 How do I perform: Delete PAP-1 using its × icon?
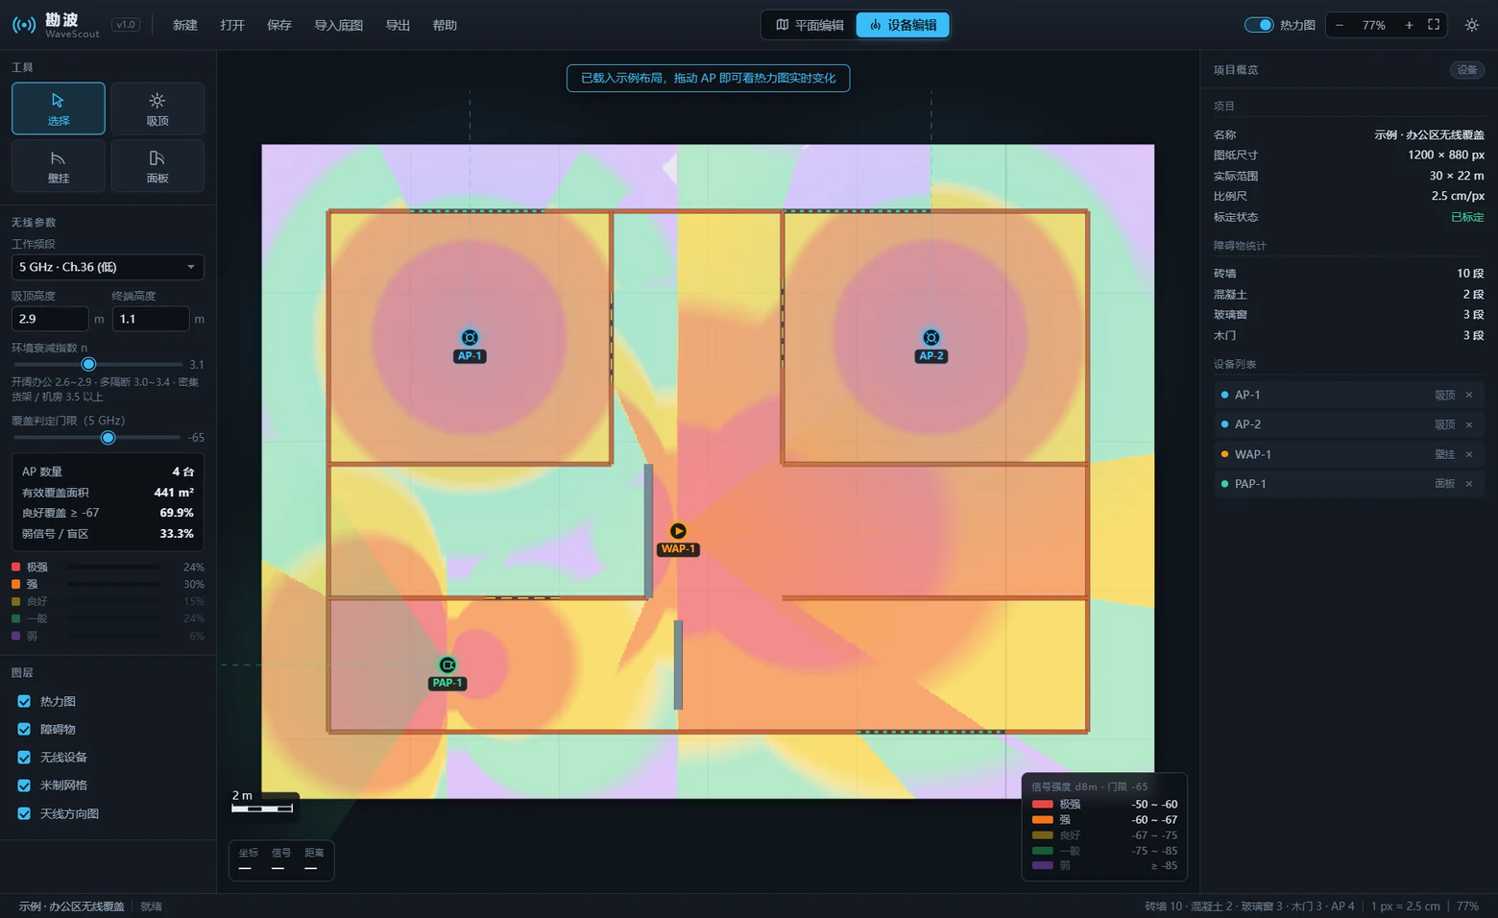click(1469, 484)
